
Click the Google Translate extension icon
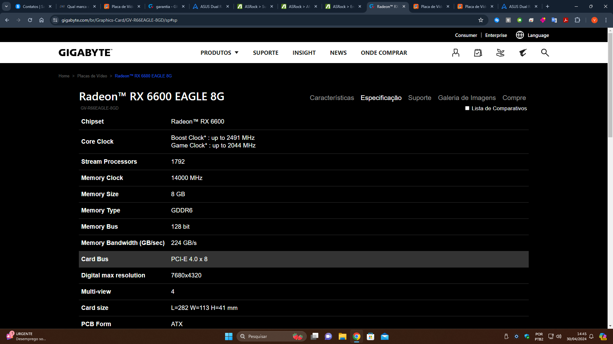[x=554, y=20]
